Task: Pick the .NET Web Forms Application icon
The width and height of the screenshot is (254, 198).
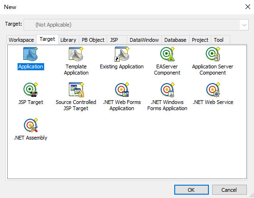Action: point(122,90)
